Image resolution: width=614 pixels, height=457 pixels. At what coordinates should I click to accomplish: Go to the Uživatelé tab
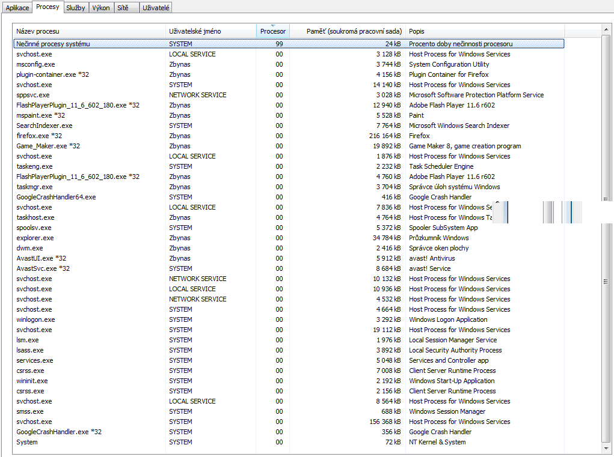tap(156, 8)
